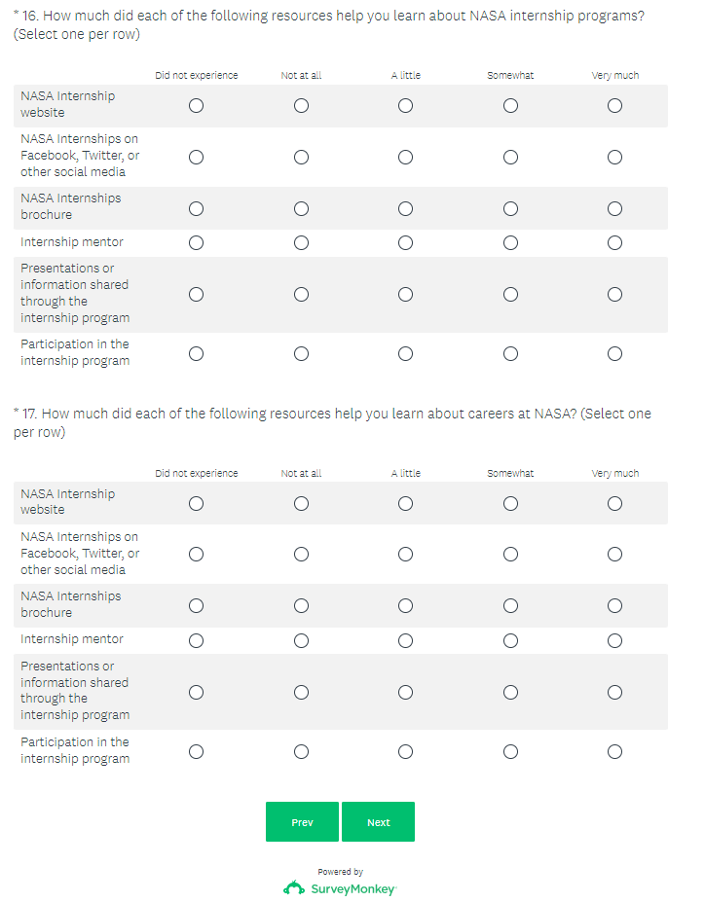Select 'Somewhat' for social media row in question 17
The image size is (705, 902).
(510, 555)
